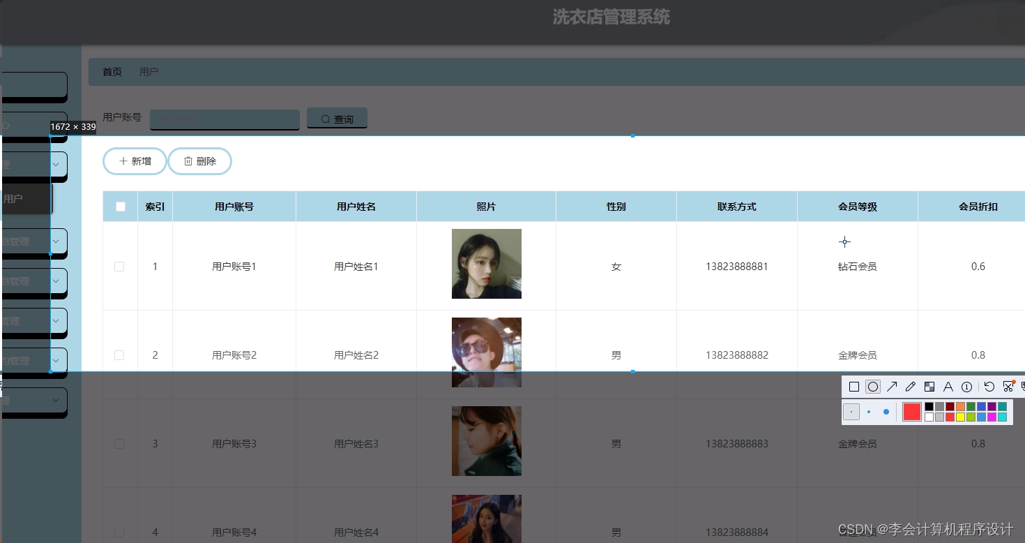Select the numbered step counter tool

click(966, 386)
